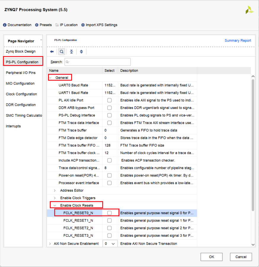Open DDR Configuration page
The image size is (259, 267).
pos(21,105)
